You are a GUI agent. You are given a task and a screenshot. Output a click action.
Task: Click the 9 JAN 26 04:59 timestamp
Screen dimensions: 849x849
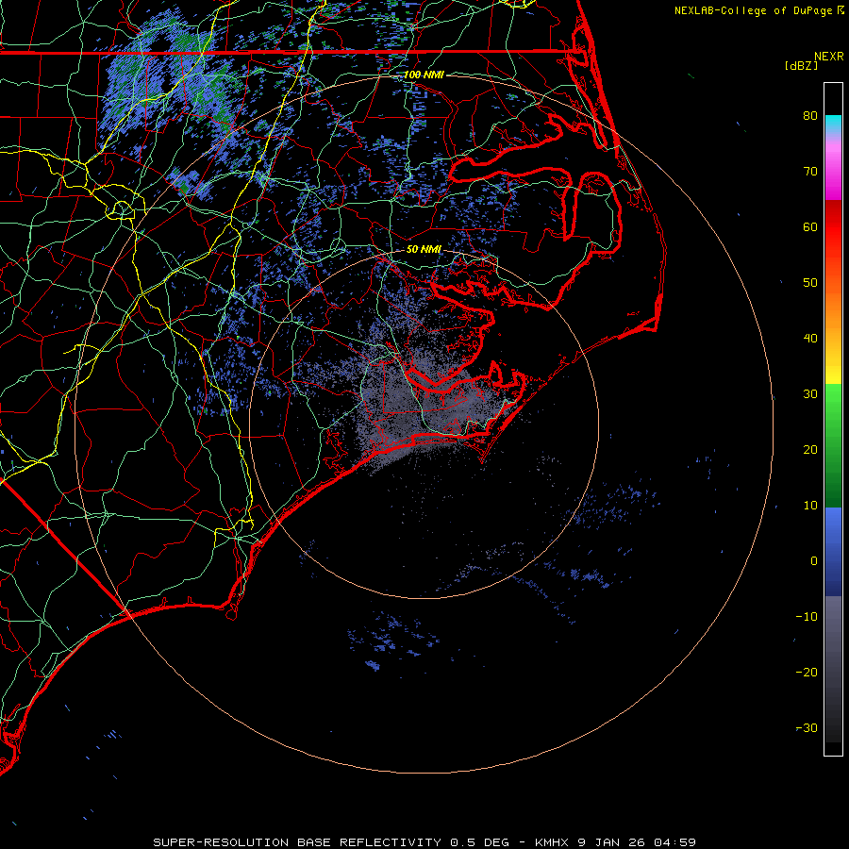tap(637, 842)
